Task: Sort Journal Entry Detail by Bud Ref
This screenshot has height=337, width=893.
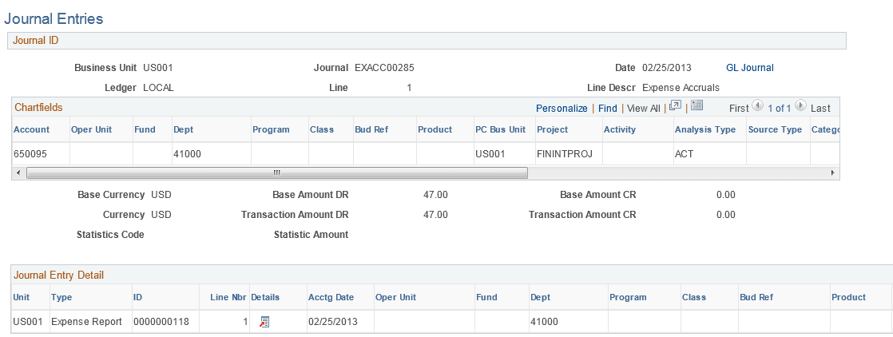Action: click(756, 297)
